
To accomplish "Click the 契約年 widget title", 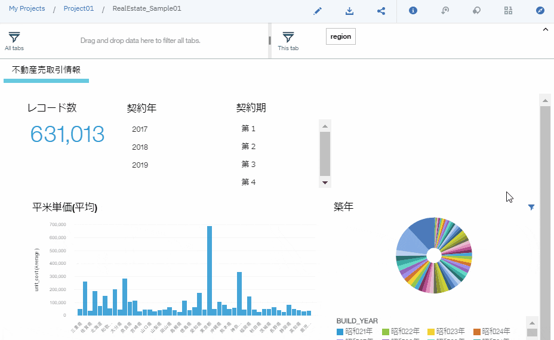I will pyautogui.click(x=141, y=108).
